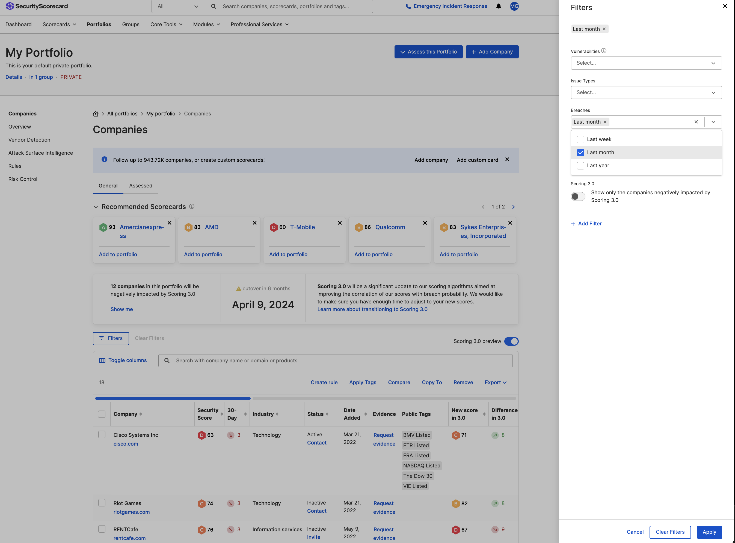This screenshot has width=735, height=543.
Task: Check the 'Last year' breaches option
Action: click(x=580, y=166)
